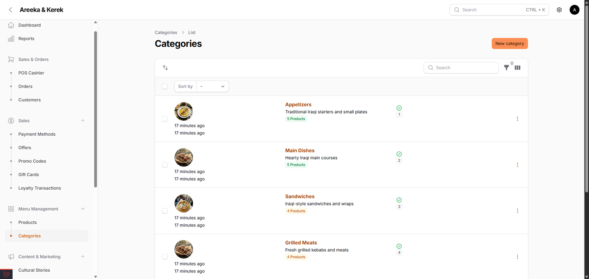589x279 pixels.
Task: Click the magnifier icon in the top search
Action: (x=456, y=10)
